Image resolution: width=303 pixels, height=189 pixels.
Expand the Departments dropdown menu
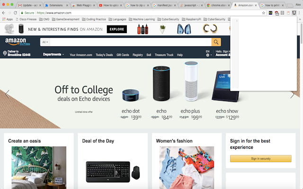[x=53, y=55]
